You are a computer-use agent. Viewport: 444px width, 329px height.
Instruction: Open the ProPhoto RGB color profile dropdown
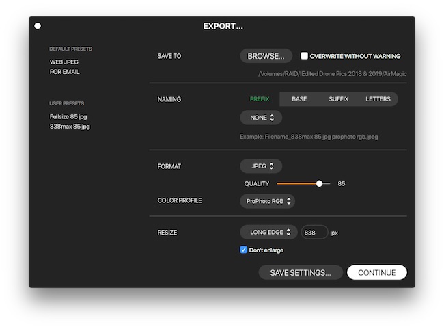267,201
